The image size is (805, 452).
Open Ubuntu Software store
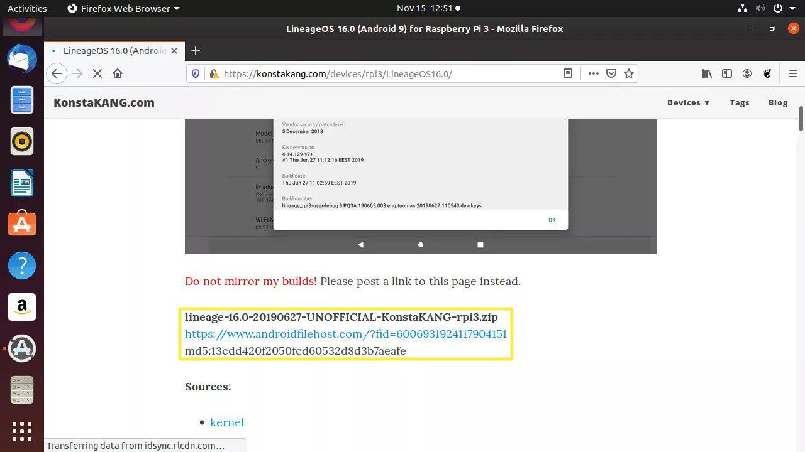click(x=22, y=224)
